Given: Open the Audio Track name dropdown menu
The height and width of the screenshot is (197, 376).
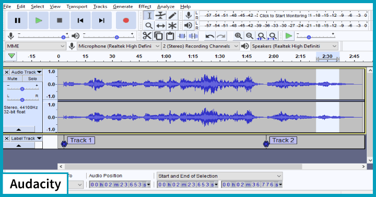Looking at the screenshot, I should click(x=26, y=72).
